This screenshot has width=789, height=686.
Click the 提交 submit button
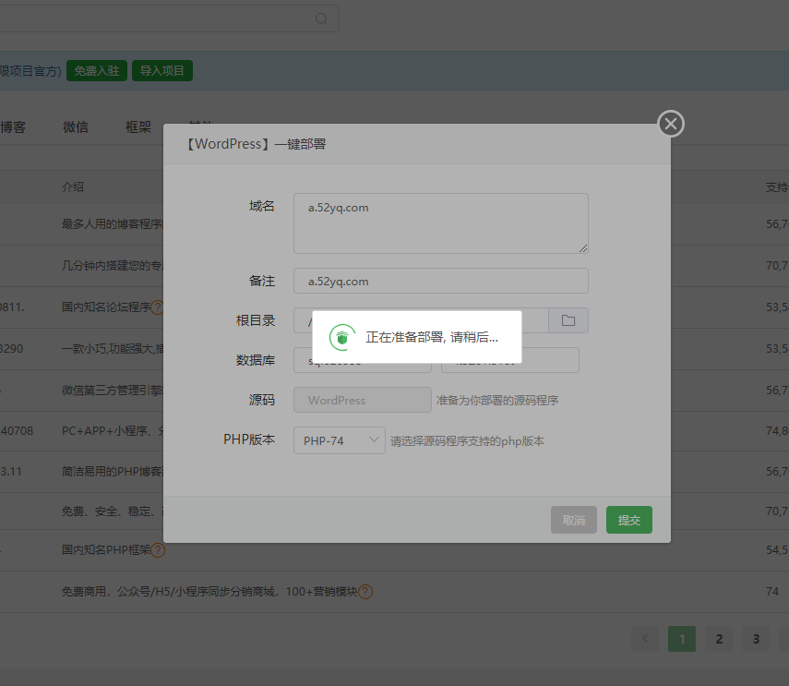pyautogui.click(x=629, y=520)
